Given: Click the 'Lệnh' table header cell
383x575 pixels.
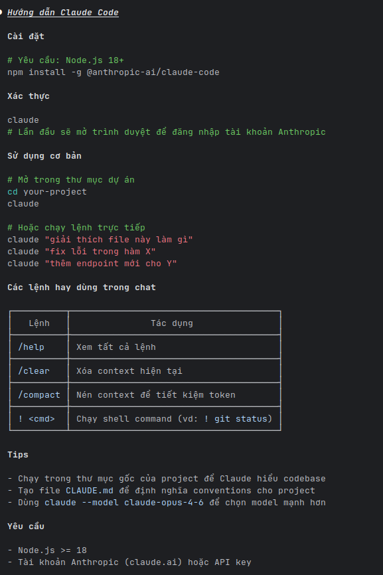Looking at the screenshot, I should (x=39, y=323).
